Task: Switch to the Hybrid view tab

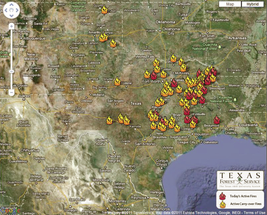Action: 251,4
